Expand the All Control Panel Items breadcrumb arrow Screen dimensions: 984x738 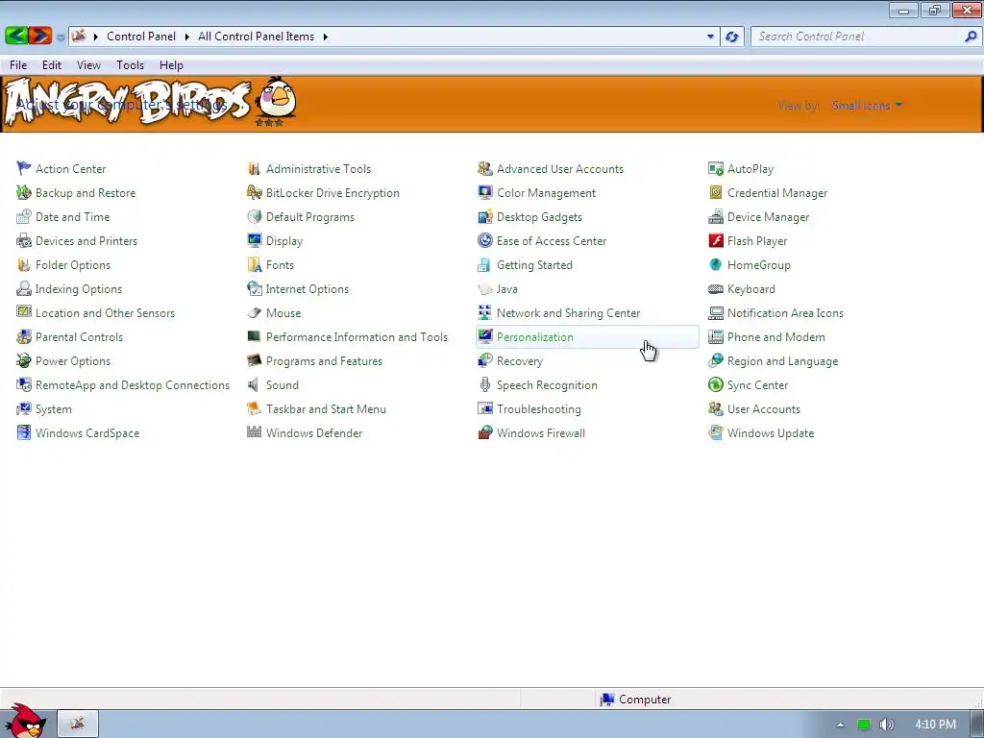(x=325, y=37)
